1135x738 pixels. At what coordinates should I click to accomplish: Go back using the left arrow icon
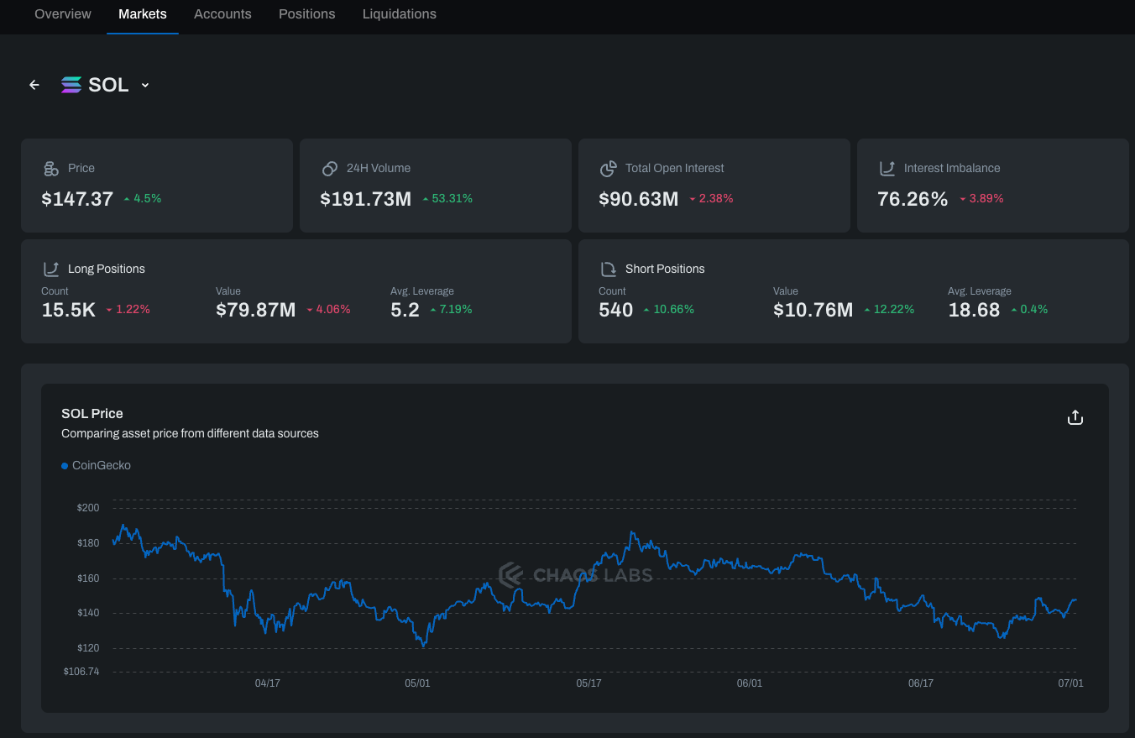click(x=34, y=85)
